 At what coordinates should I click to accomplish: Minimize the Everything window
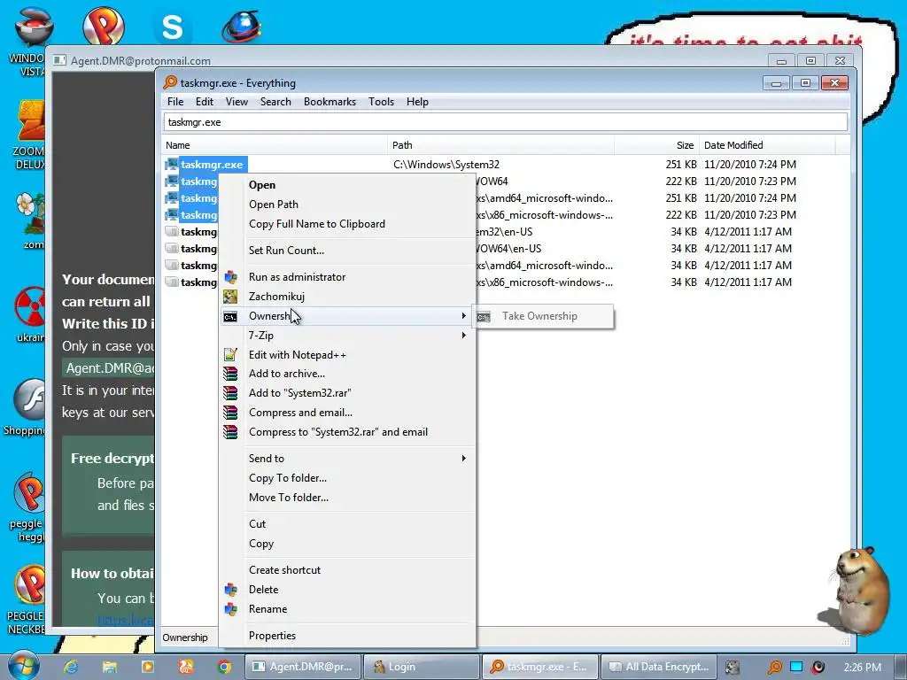(776, 83)
